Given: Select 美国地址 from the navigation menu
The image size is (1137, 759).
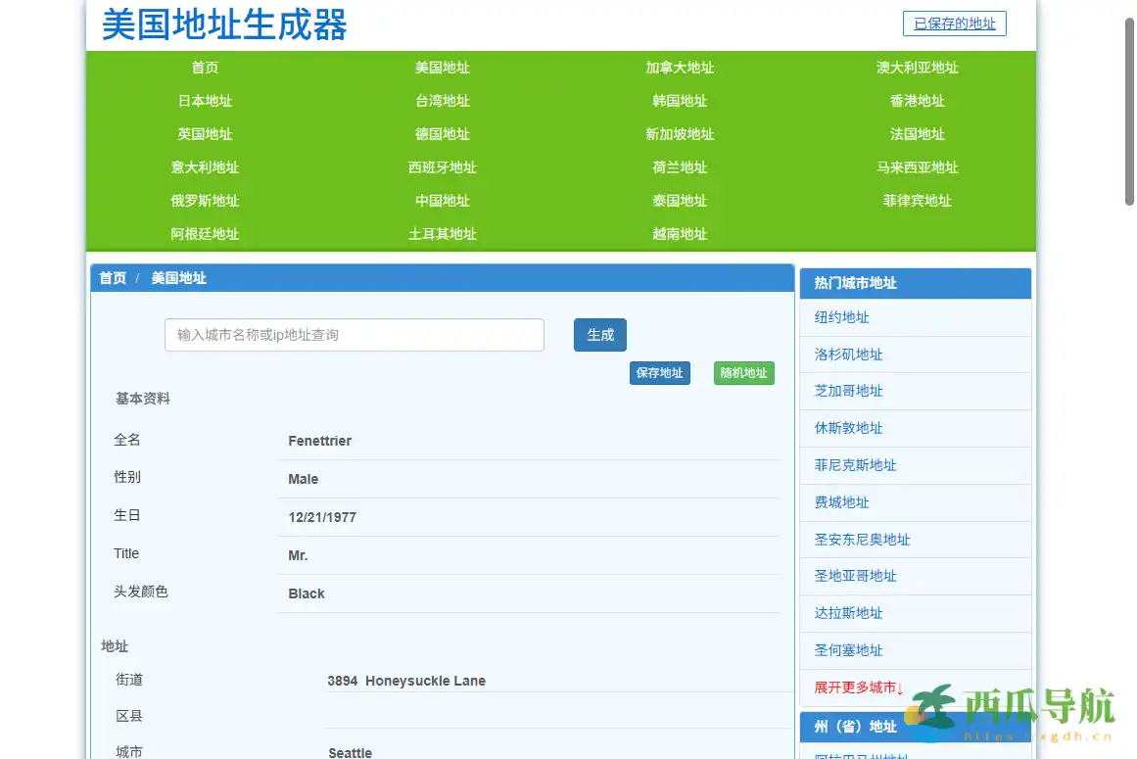Looking at the screenshot, I should 443,68.
